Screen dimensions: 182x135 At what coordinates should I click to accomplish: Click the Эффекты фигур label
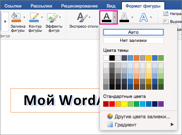[x=54, y=28]
